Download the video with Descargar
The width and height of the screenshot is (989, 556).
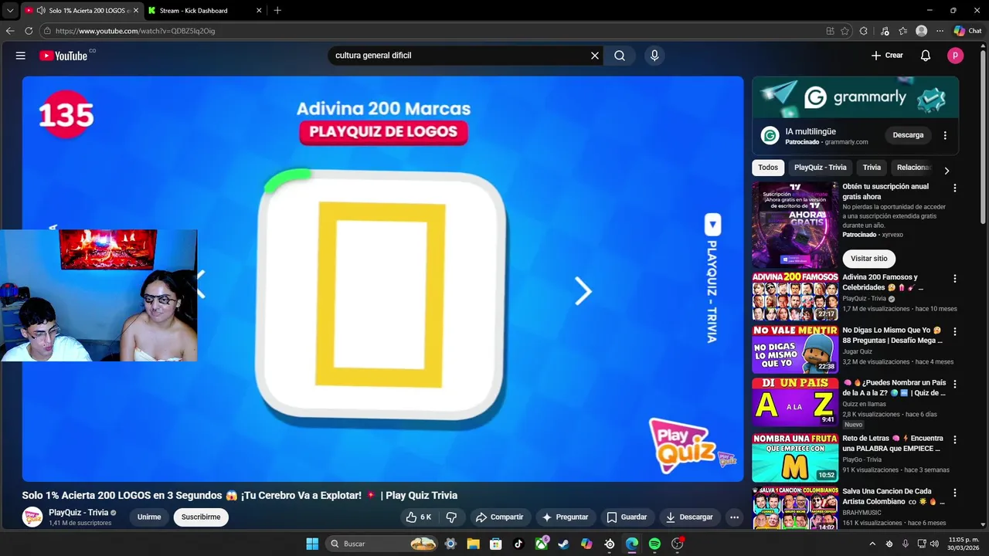[x=689, y=517]
